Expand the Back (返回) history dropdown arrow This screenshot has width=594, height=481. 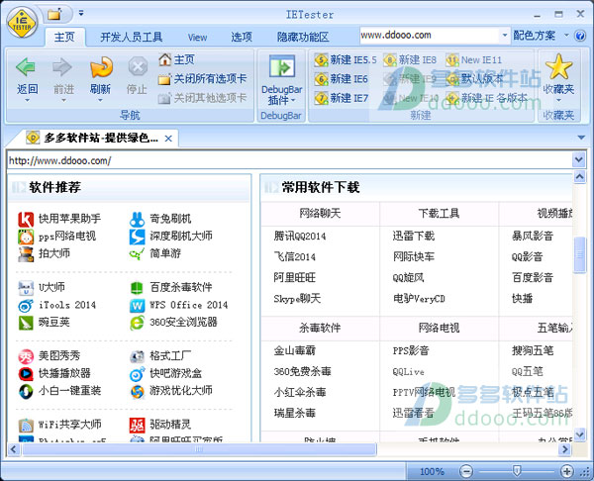click(x=27, y=100)
